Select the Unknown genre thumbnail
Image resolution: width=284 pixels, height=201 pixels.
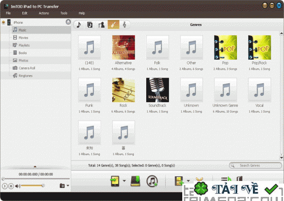tap(192, 90)
